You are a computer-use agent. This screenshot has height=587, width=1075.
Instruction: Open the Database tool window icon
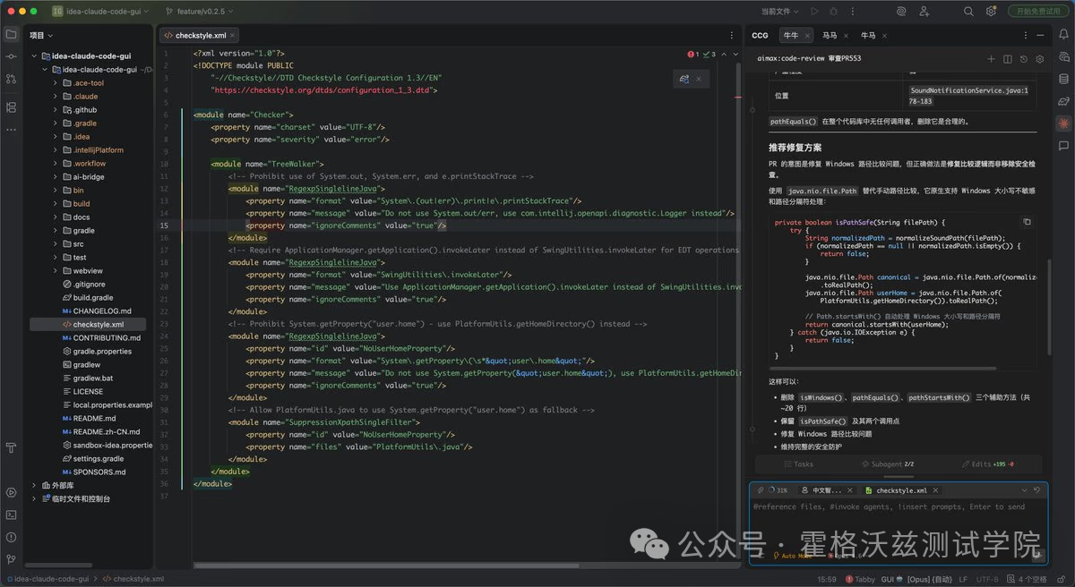1063,79
